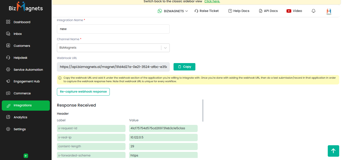This screenshot has height=160, width=343.
Task: Select Service Automation in the sidebar
Action: click(28, 70)
